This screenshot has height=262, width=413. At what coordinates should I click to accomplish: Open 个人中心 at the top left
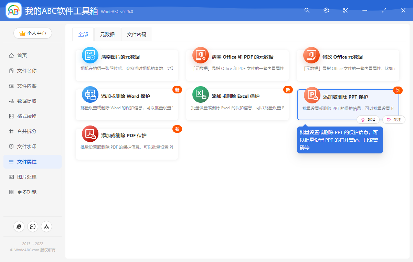[x=32, y=33]
